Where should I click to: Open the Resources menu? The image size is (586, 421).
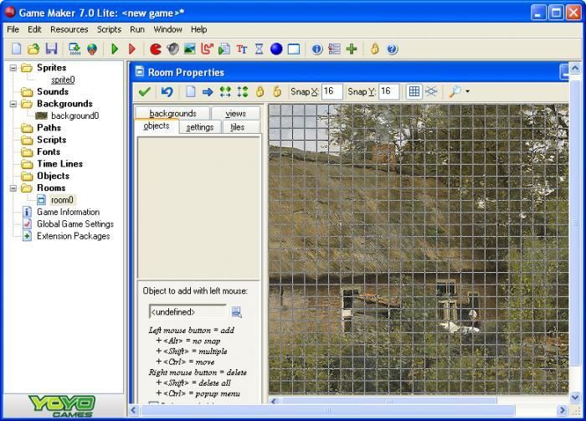point(69,29)
